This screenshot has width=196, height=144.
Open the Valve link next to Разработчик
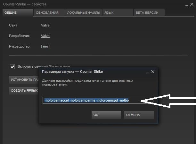click(x=45, y=36)
